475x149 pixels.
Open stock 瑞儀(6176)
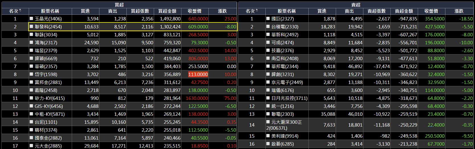(x=282, y=90)
